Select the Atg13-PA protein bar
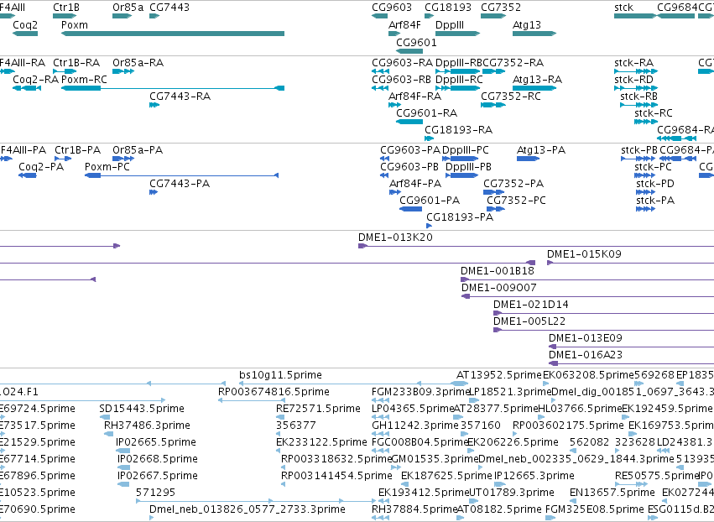The width and height of the screenshot is (714, 522). [529, 159]
